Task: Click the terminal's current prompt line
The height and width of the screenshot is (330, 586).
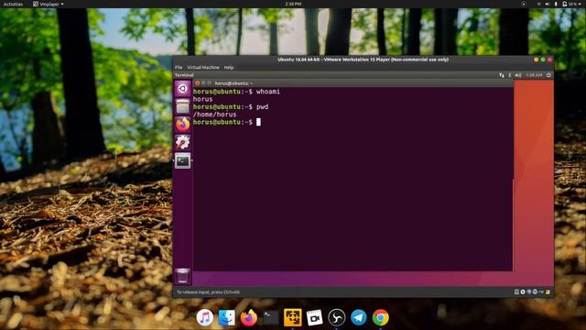Action: point(227,122)
